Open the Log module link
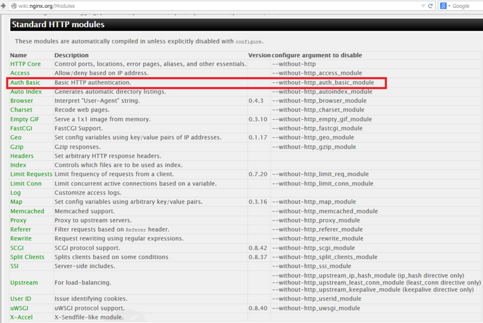This screenshot has width=483, height=323. (x=16, y=193)
